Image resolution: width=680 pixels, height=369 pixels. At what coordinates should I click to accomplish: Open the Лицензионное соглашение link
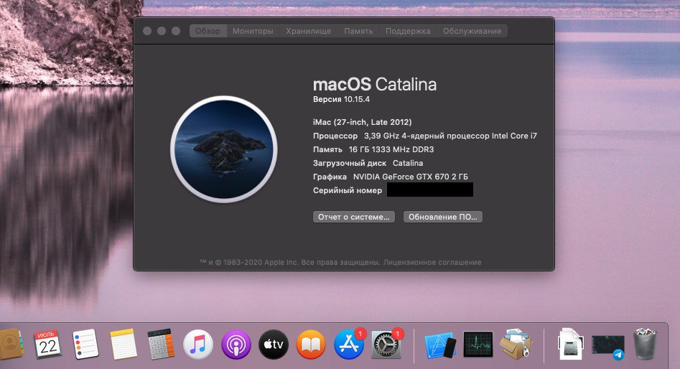[x=432, y=262]
